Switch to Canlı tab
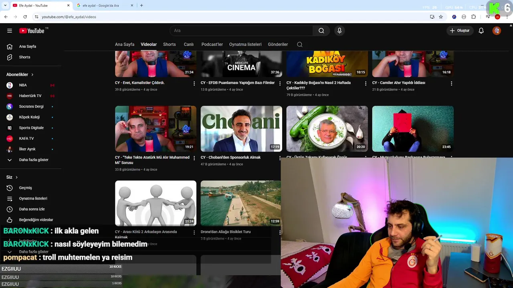This screenshot has height=288, width=513. click(x=189, y=44)
